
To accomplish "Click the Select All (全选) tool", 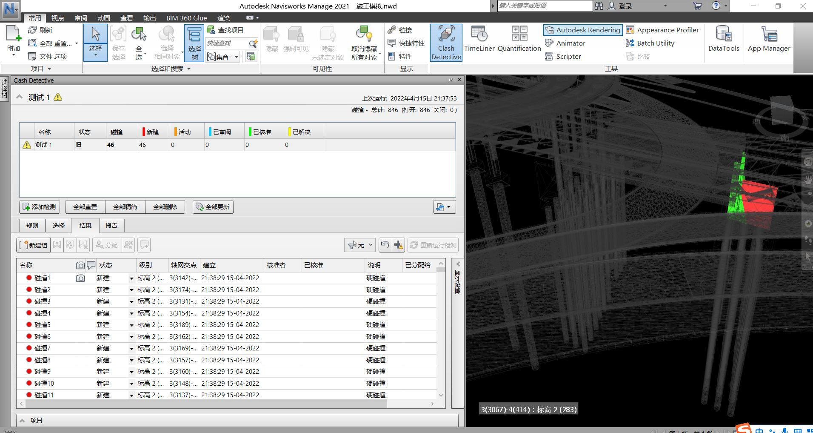I will [x=139, y=43].
